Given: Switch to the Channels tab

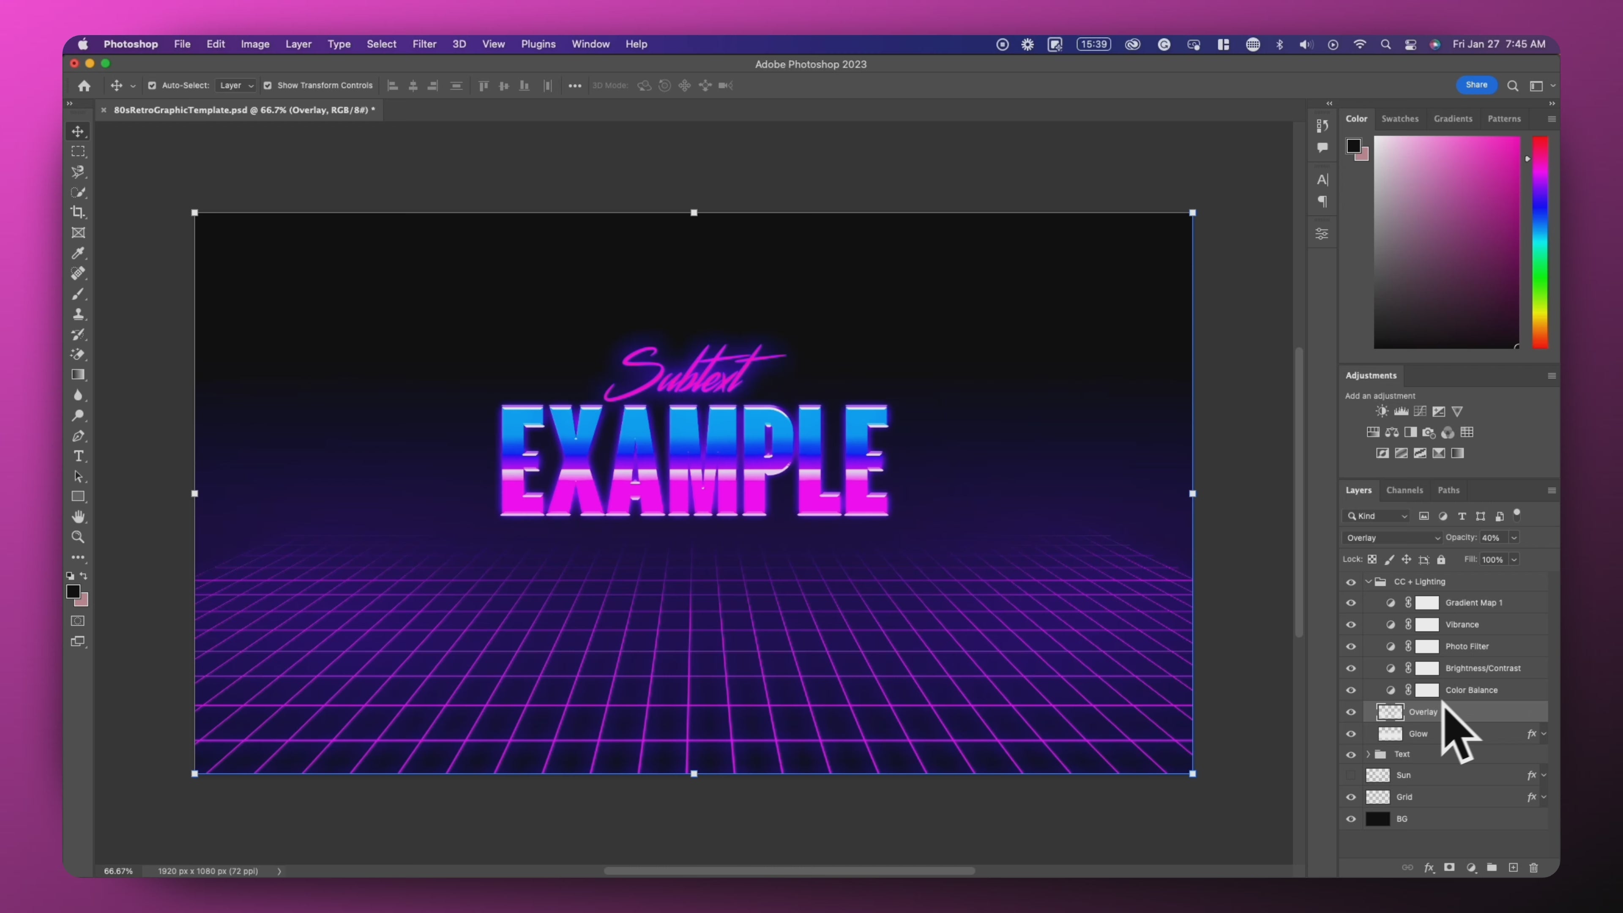Looking at the screenshot, I should coord(1404,490).
